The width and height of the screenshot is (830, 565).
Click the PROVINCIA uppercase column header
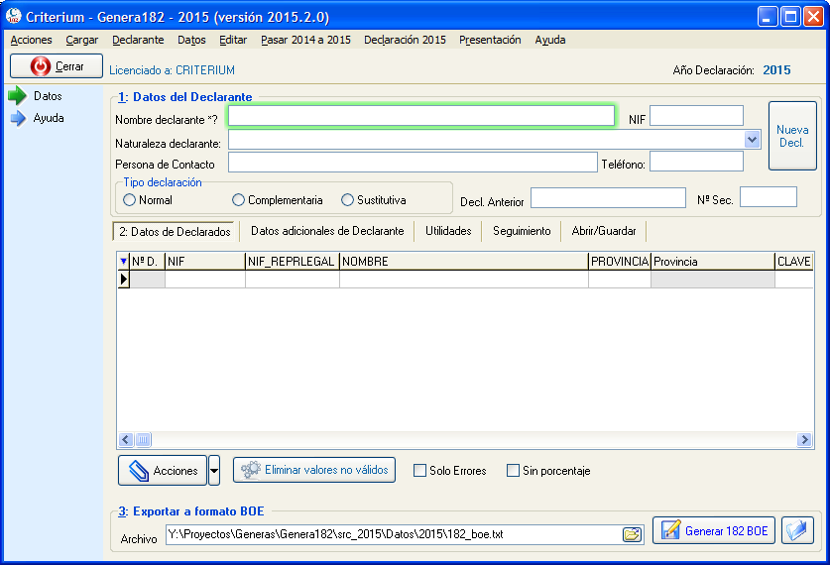point(620,262)
